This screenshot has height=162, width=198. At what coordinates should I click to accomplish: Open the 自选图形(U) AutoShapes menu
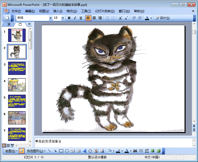[36, 151]
